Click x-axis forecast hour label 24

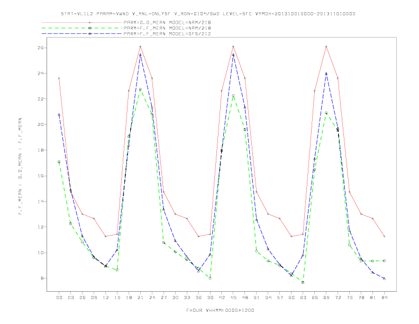[x=152, y=298]
